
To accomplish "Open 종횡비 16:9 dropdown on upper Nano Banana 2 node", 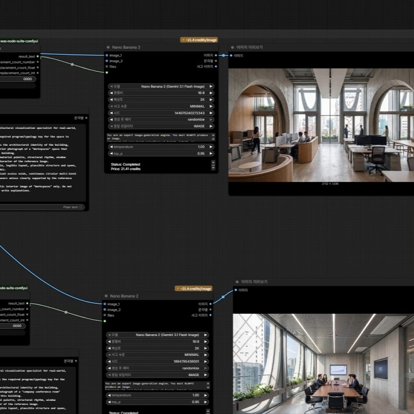I will coord(161,93).
